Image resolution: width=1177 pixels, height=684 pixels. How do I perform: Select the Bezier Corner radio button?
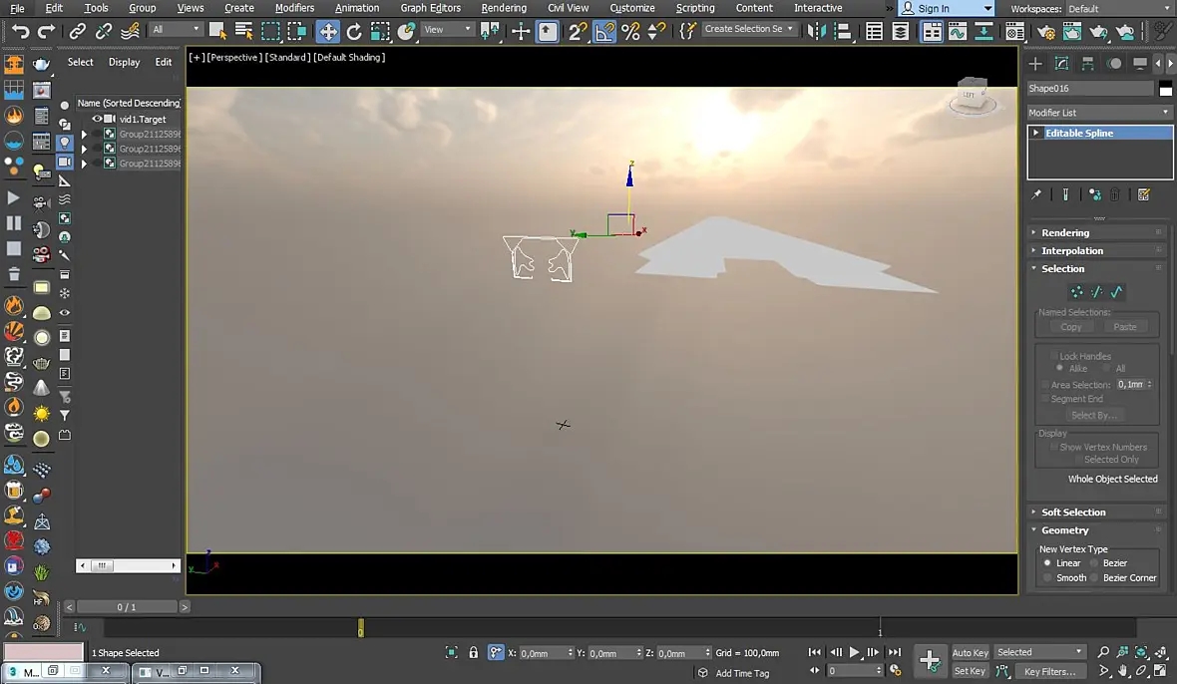[1094, 577]
